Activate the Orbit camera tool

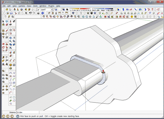[10, 38]
